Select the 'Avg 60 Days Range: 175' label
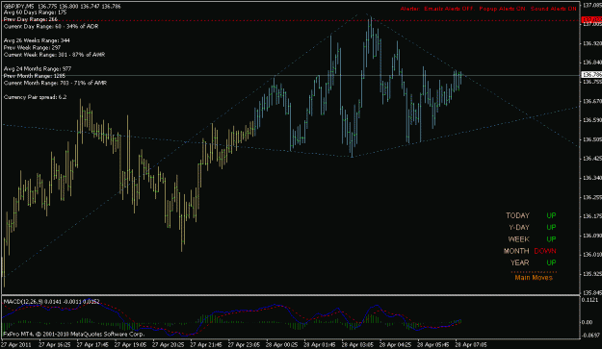This screenshot has height=349, width=602. [35, 12]
